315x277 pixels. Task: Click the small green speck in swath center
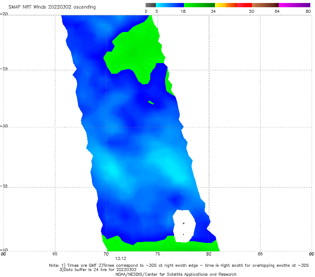151,102
